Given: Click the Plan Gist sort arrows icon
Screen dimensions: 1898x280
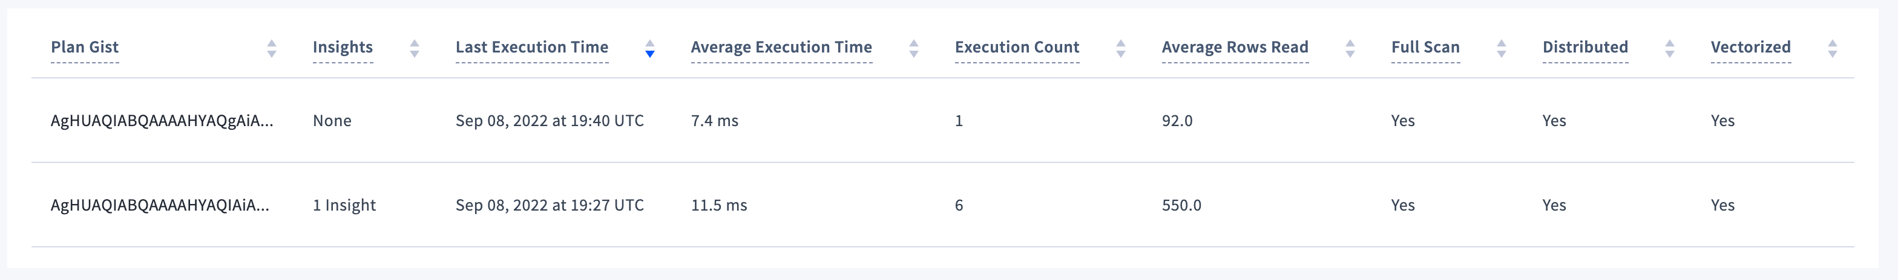Looking at the screenshot, I should click(x=271, y=48).
